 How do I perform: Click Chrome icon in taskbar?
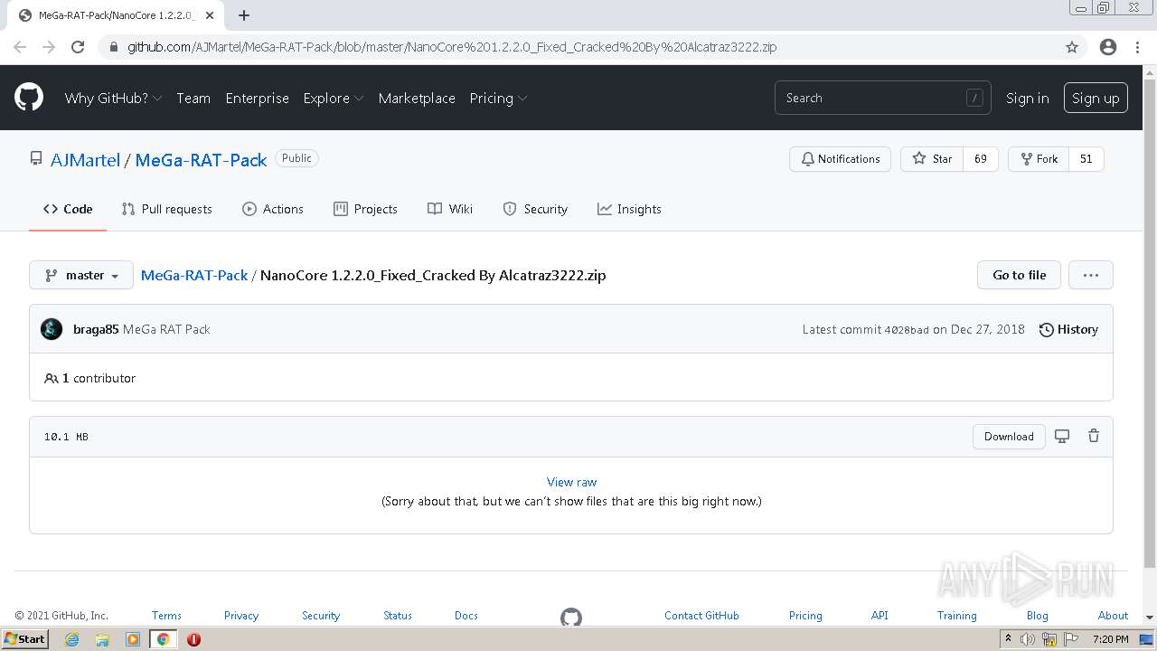point(163,639)
